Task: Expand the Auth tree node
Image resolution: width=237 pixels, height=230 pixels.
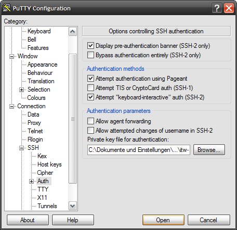Action: point(31,181)
